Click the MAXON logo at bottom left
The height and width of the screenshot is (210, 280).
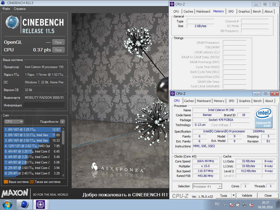15,193
